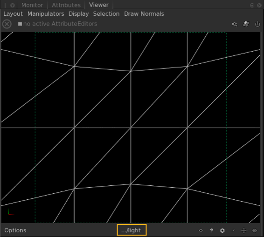Open the Manipulators menu
This screenshot has height=237, width=264.
[46, 14]
